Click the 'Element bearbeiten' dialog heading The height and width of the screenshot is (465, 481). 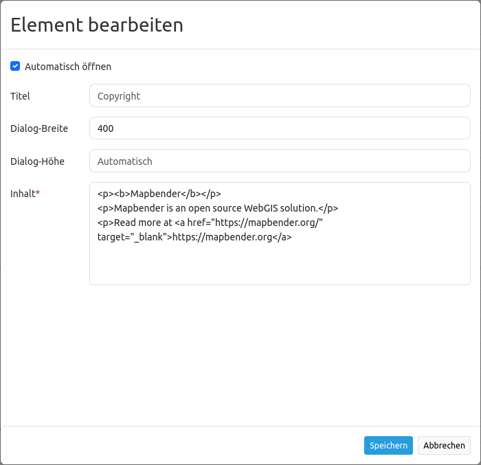97,25
